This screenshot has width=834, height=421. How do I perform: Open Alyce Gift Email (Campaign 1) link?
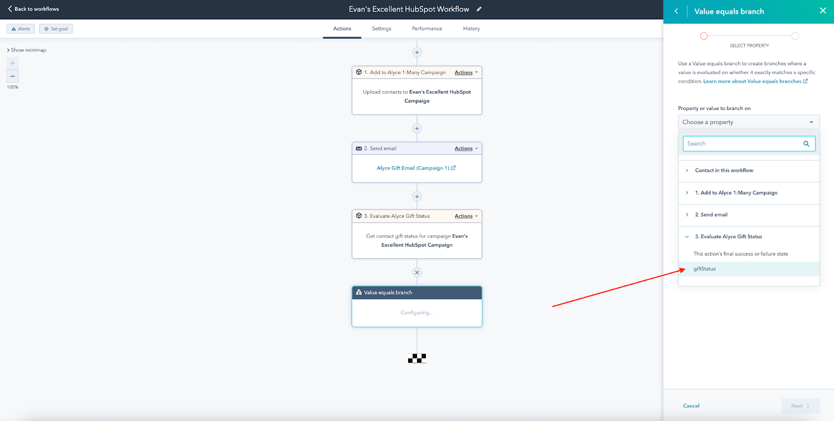pos(416,168)
